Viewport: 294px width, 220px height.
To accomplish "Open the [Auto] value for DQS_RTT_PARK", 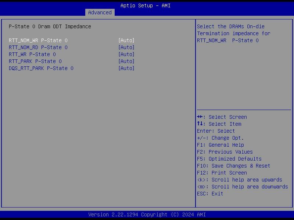I will point(126,68).
